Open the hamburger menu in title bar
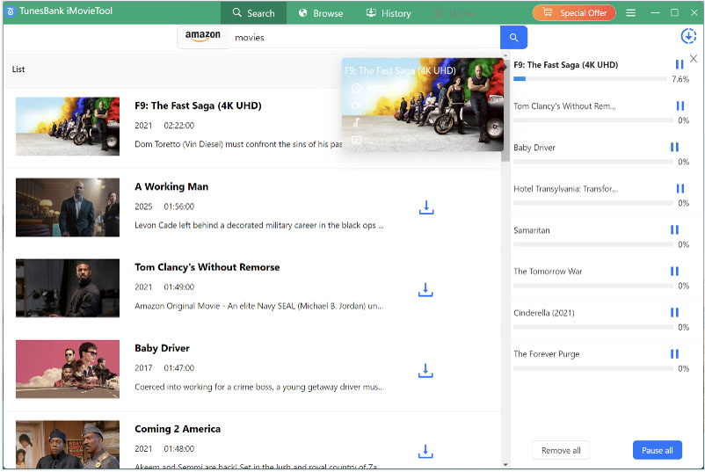 pos(630,13)
